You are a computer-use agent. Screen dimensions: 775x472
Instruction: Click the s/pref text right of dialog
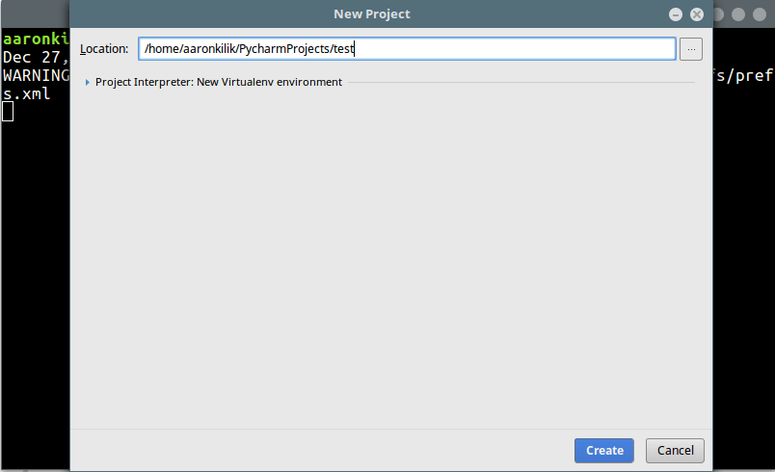(x=743, y=75)
